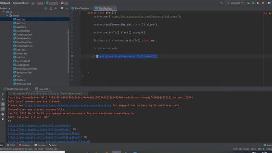Open the Build tool window
The height and width of the screenshot is (153, 272).
coord(53,145)
